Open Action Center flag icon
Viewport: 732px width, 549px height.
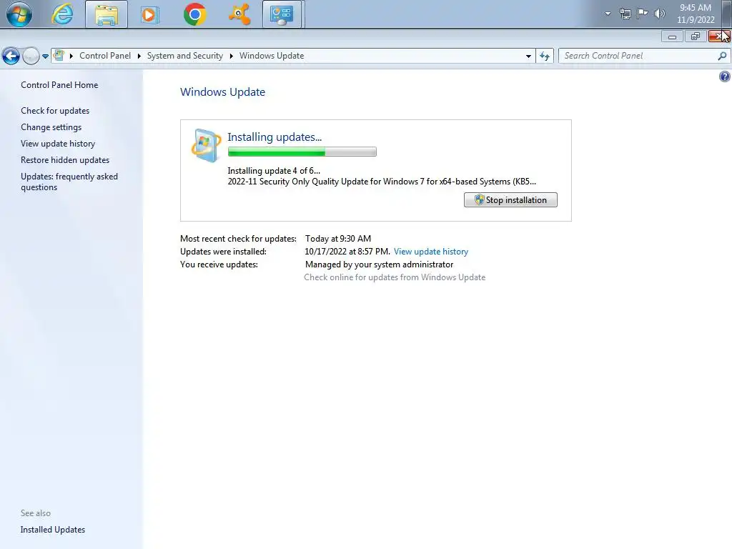coord(643,13)
